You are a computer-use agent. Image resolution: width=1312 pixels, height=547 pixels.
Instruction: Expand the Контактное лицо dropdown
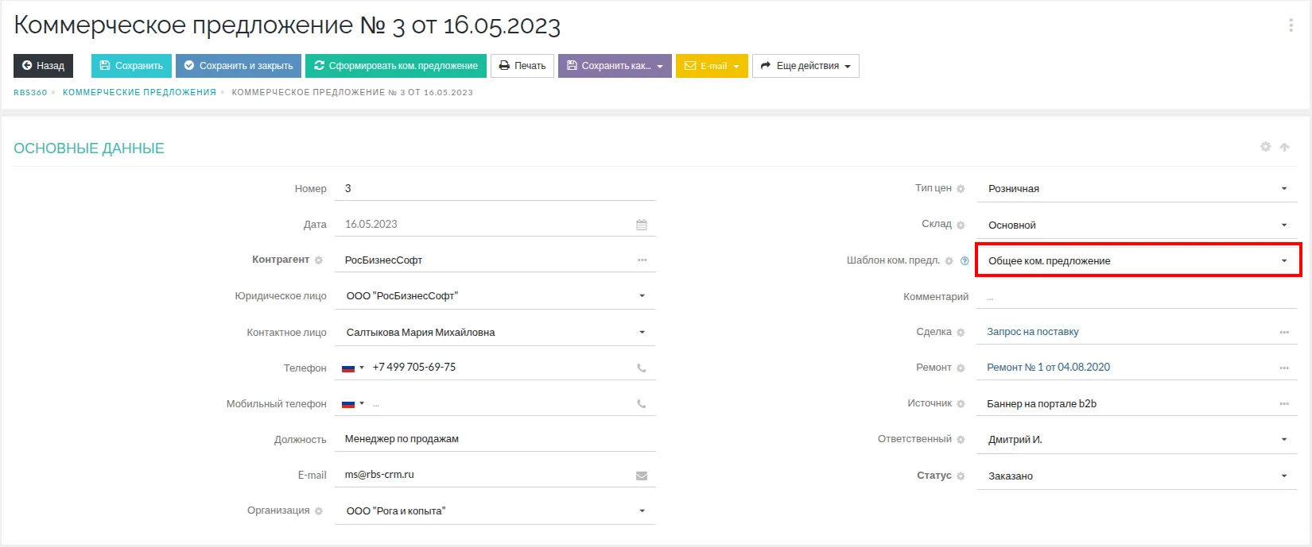point(642,333)
